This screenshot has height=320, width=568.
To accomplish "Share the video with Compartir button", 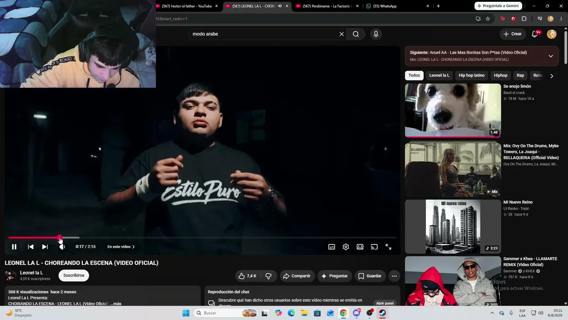I will tap(297, 276).
